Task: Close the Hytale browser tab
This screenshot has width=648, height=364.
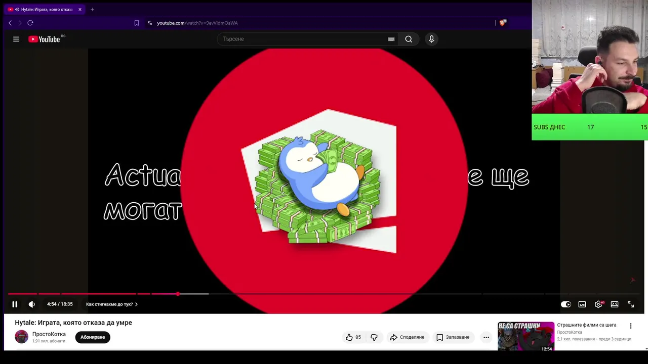Action: coord(79,9)
